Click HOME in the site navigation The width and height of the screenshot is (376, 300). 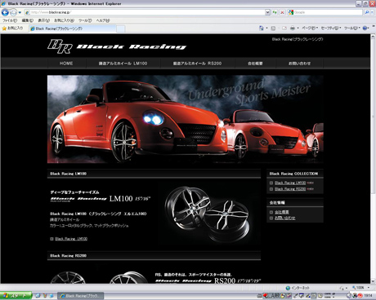(x=66, y=64)
